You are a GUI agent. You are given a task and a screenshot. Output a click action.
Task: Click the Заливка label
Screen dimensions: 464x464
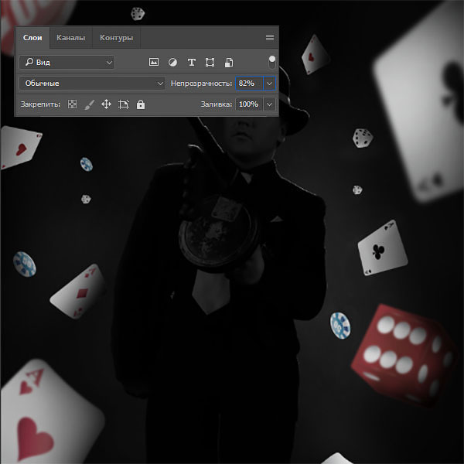point(217,104)
